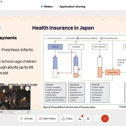The height and width of the screenshot is (126, 126).
Task: Click the Premium levied legend label
Action: coord(55,38)
